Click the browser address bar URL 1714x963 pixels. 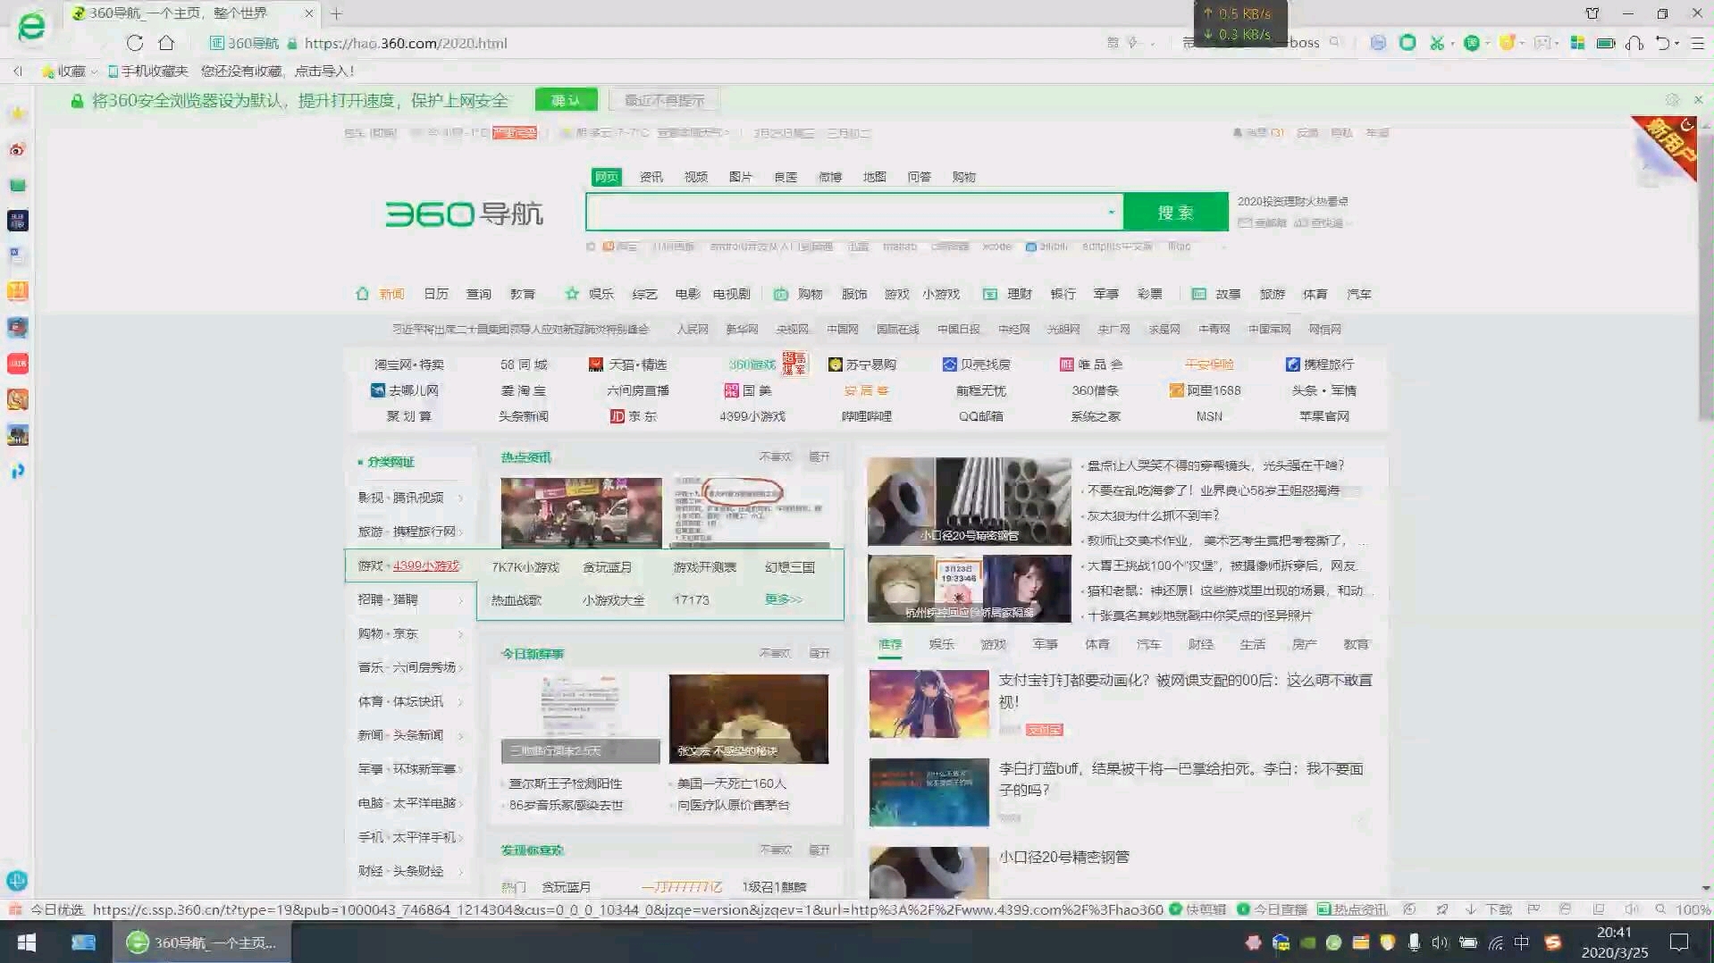406,43
